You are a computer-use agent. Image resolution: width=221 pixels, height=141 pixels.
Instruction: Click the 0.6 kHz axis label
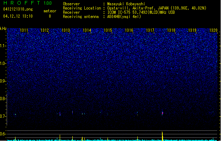3,134
